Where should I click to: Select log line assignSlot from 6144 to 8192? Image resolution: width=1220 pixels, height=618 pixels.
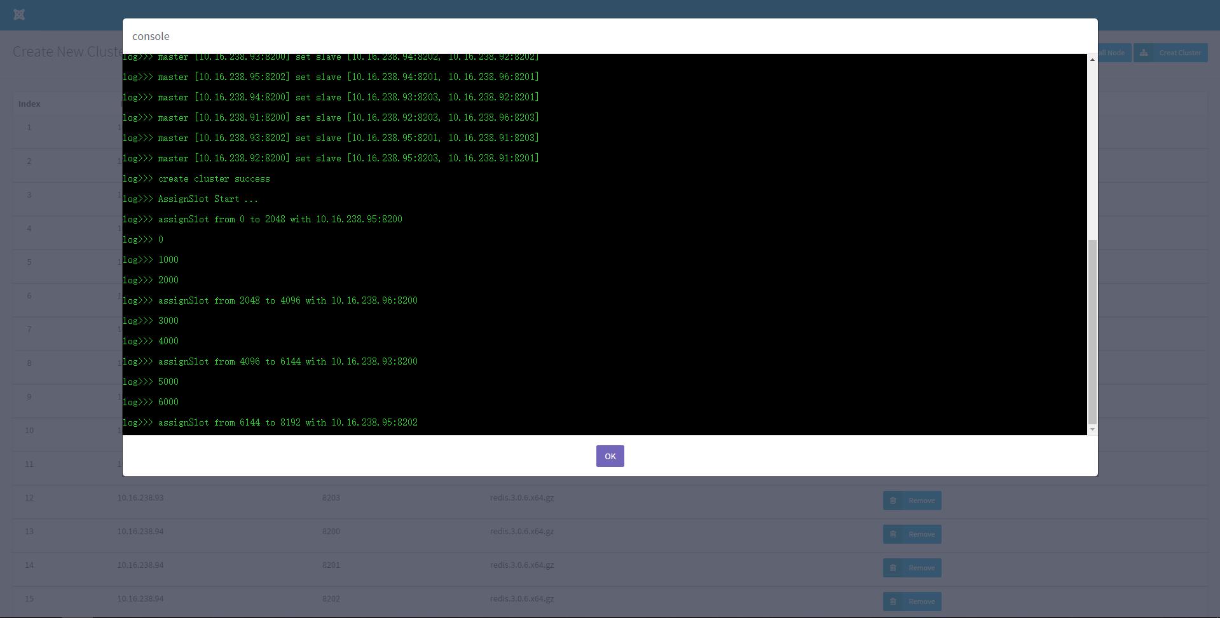pos(270,422)
